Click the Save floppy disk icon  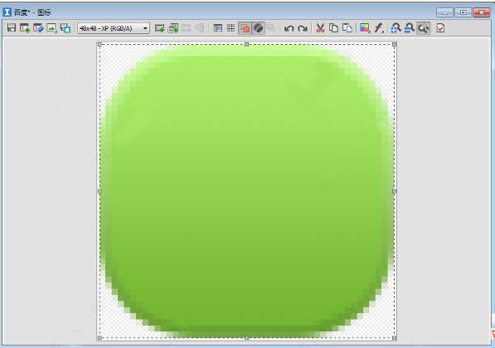tap(12, 28)
